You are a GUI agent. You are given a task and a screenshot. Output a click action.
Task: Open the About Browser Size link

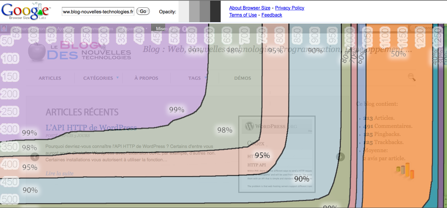coord(250,8)
